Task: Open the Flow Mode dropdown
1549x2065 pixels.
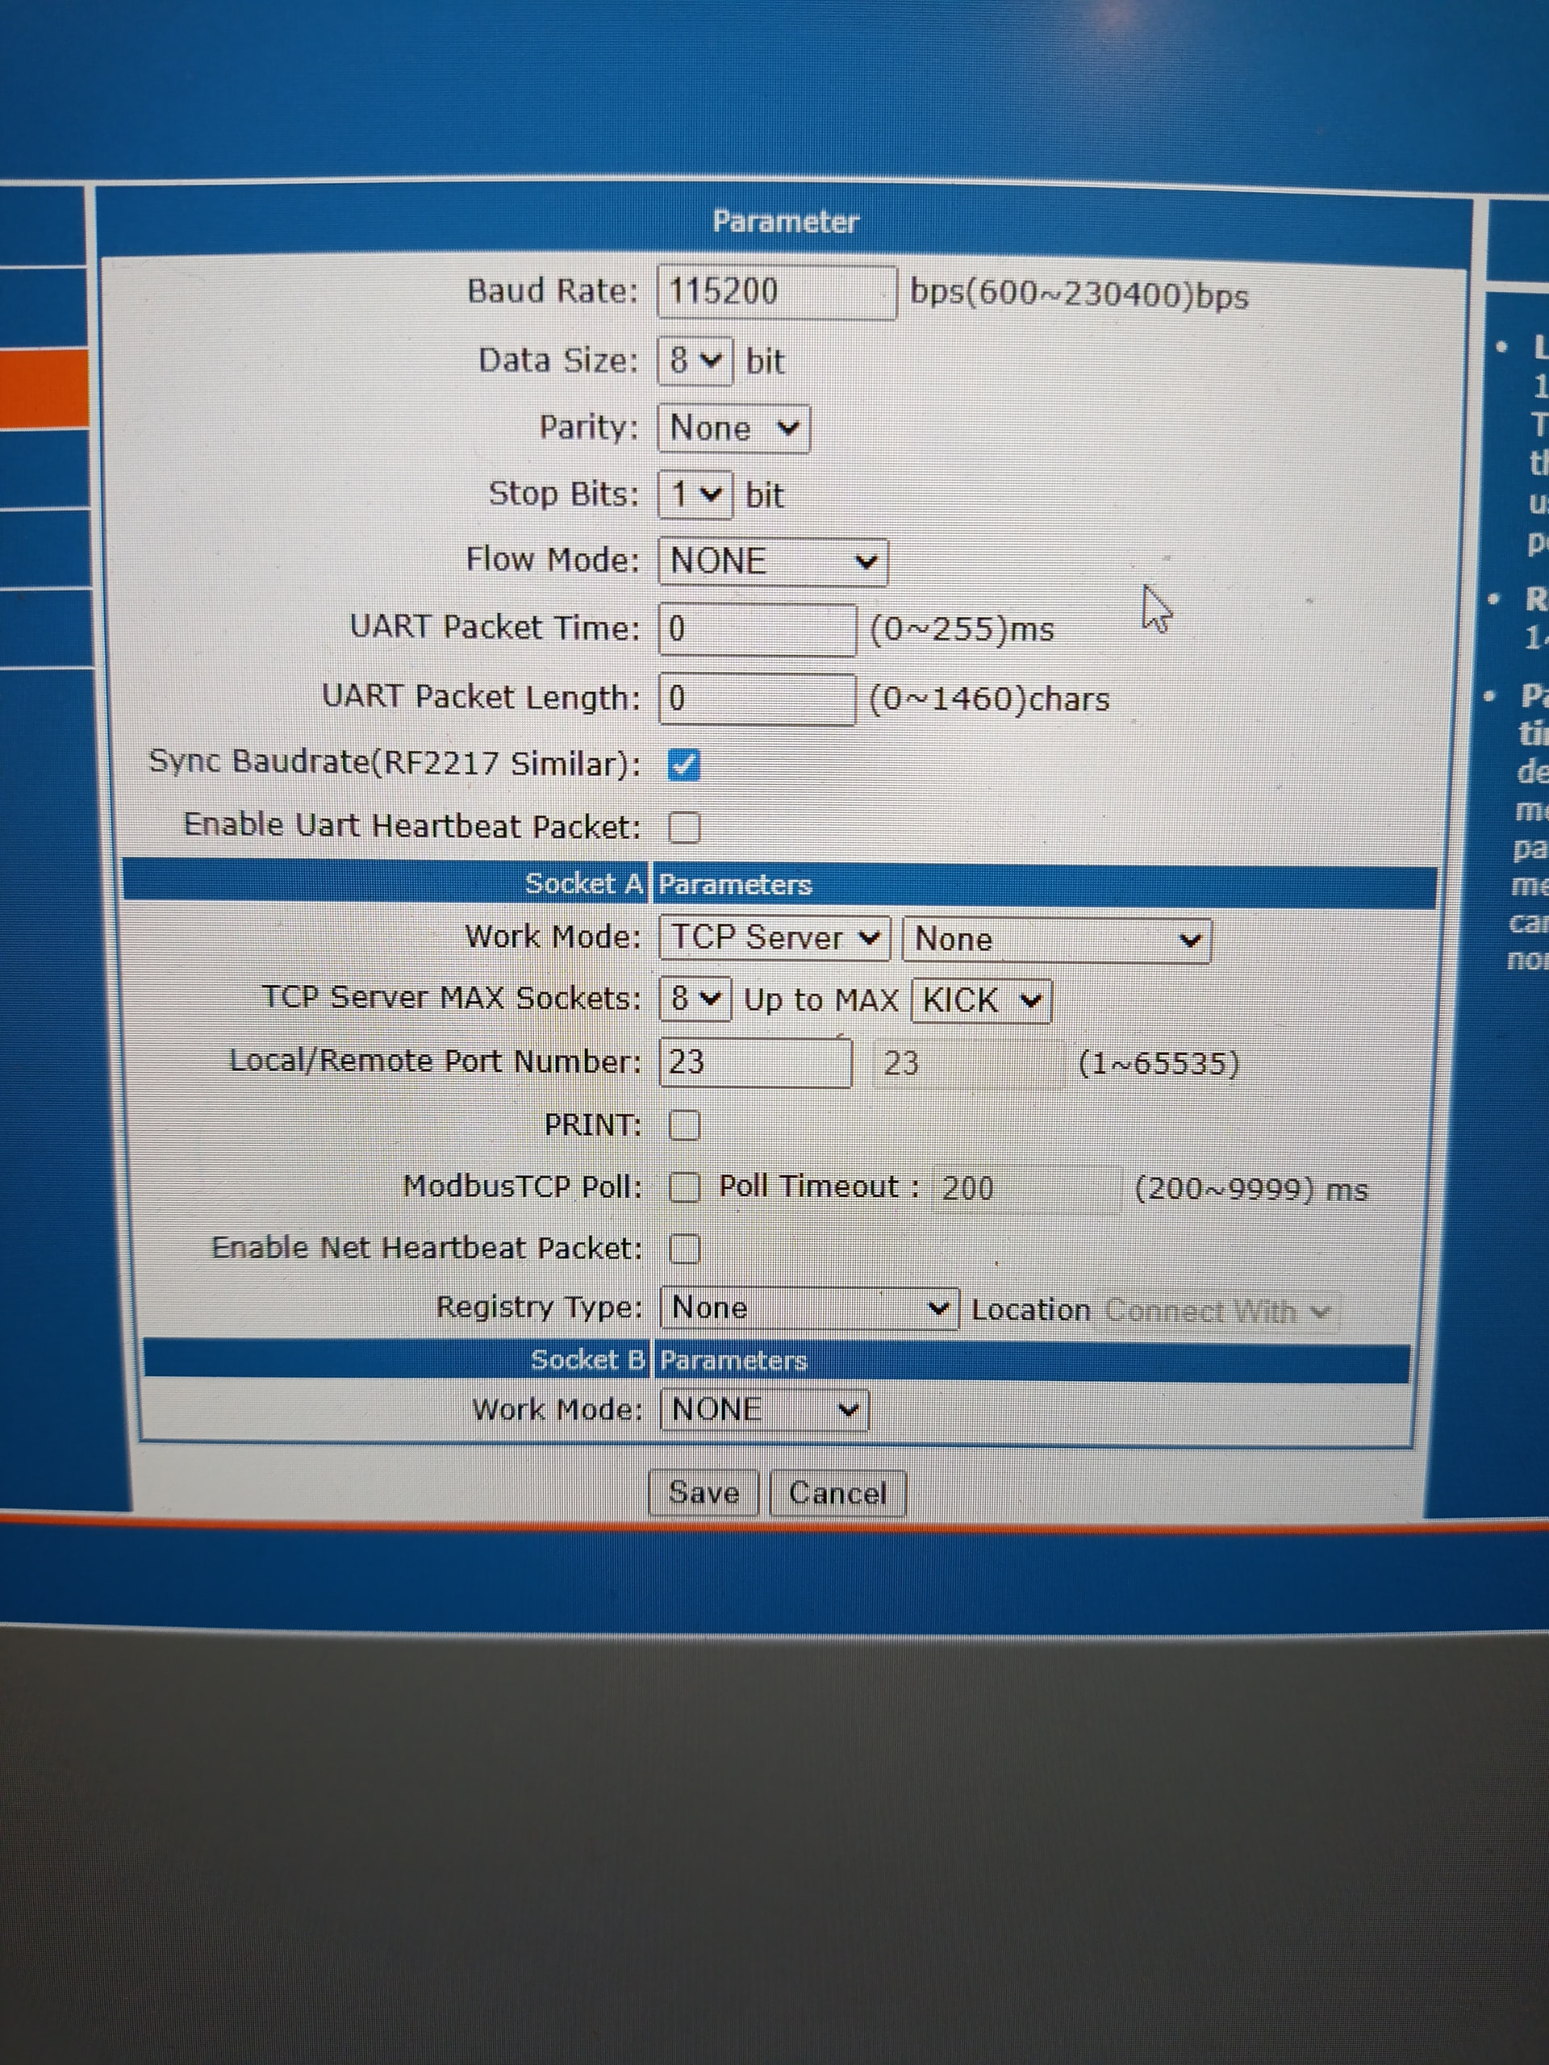Action: 772,561
